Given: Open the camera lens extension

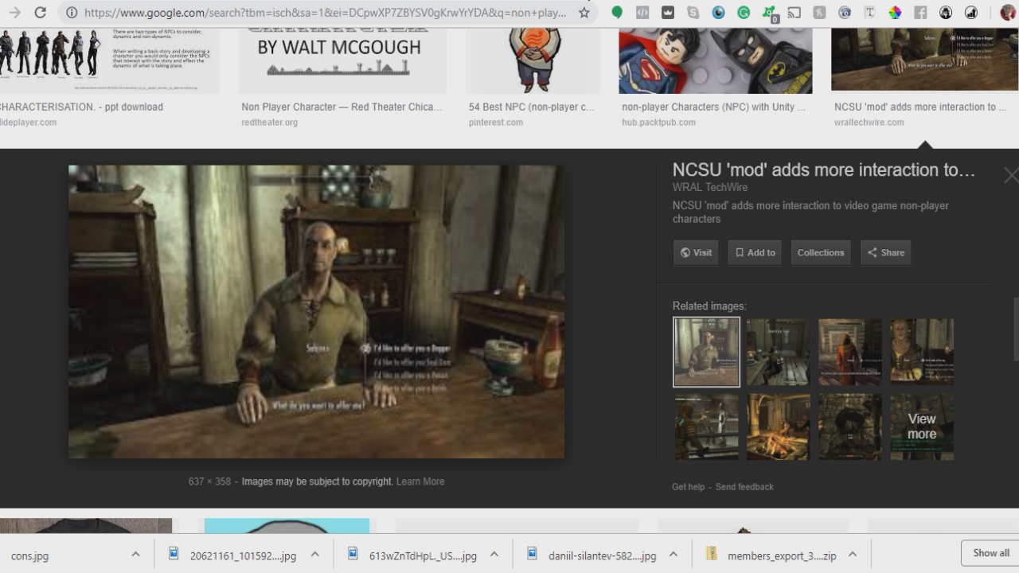Looking at the screenshot, I should tap(845, 13).
